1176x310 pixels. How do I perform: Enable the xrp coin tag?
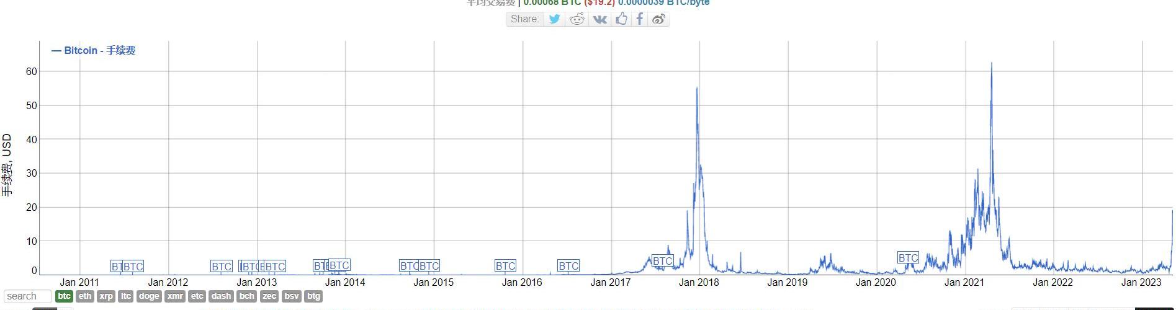(x=106, y=296)
